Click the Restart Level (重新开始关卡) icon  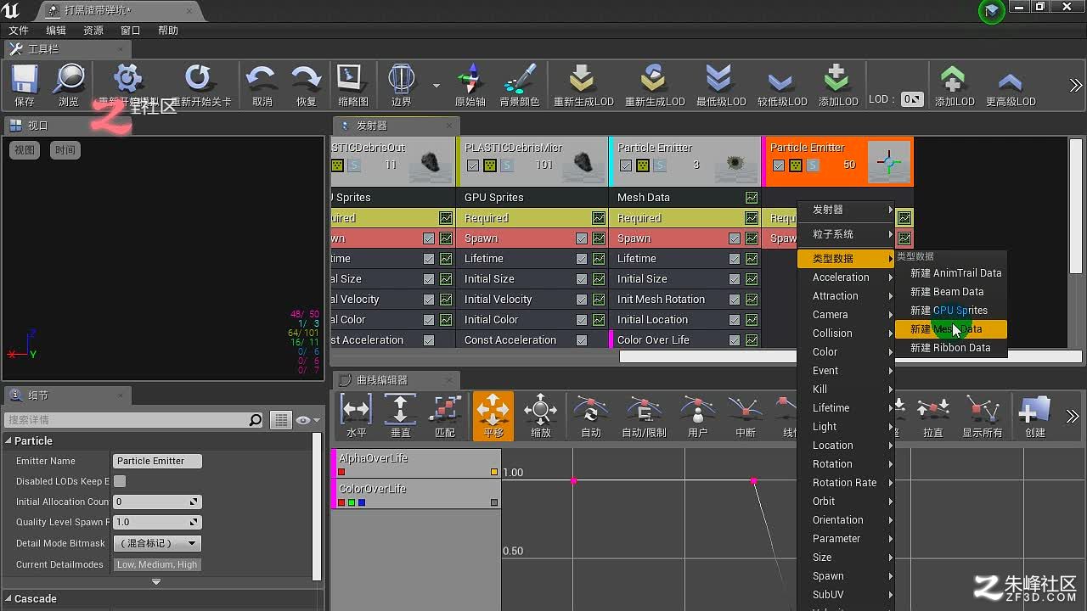coord(198,80)
